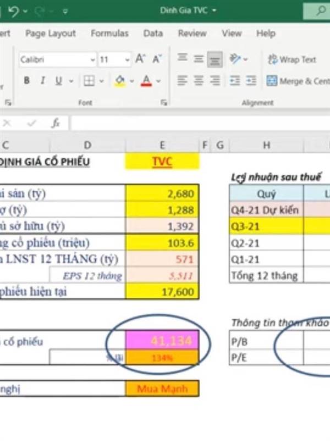Expand the borders options arrow

click(102, 81)
